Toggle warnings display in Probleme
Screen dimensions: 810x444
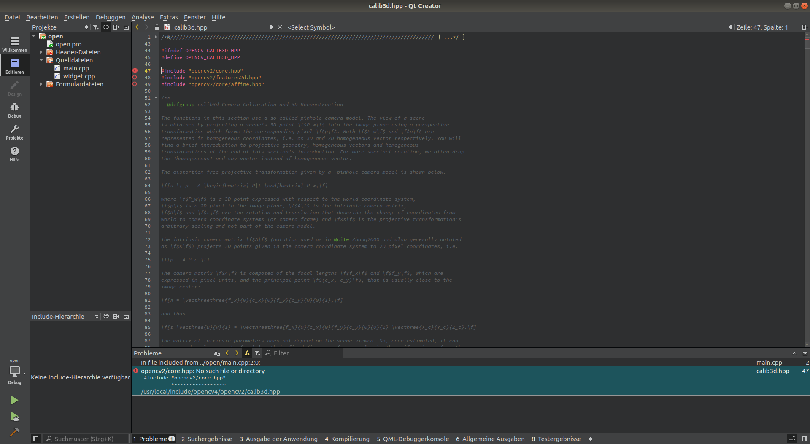(247, 353)
